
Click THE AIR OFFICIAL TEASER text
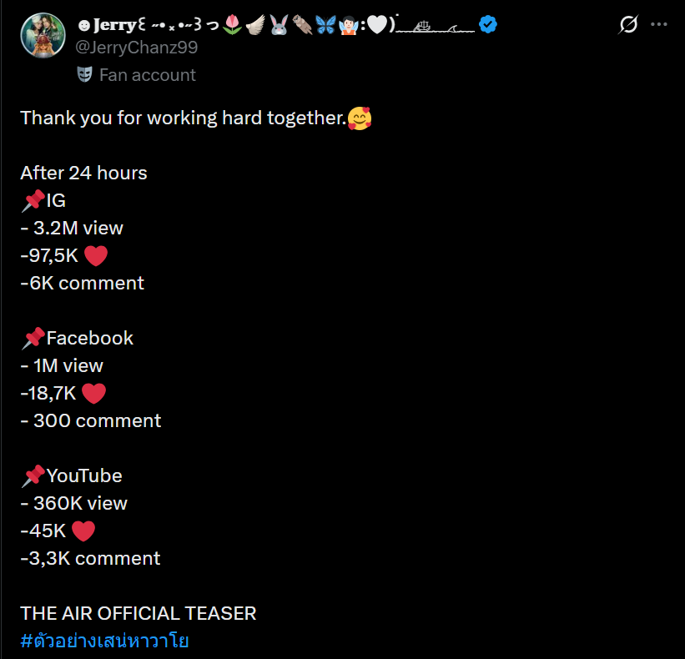[x=138, y=614]
